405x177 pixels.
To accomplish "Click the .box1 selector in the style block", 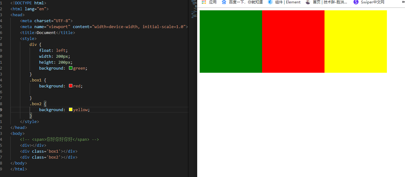I will (35, 80).
